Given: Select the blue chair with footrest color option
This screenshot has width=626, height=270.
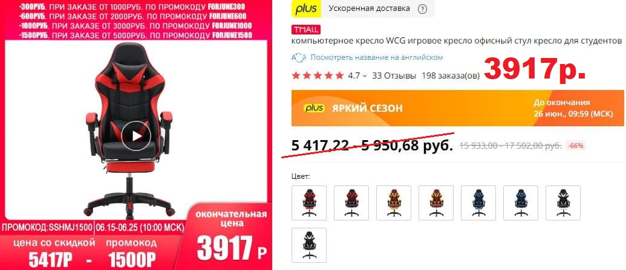Looking at the screenshot, I should point(478,203).
